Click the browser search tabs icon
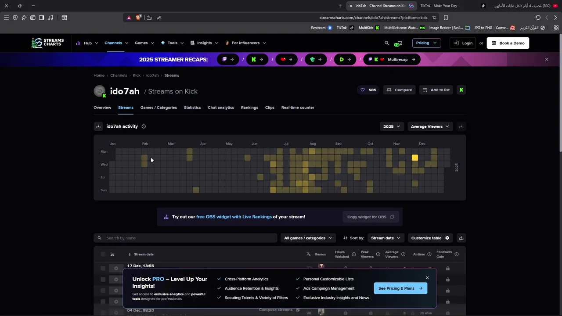This screenshot has width=562, height=316. [x=64, y=18]
